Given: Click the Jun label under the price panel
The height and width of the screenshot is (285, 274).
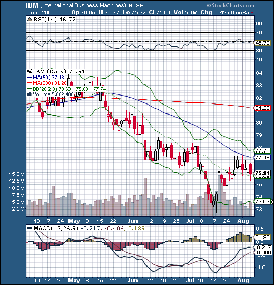Looking at the screenshot, I should (x=132, y=221).
